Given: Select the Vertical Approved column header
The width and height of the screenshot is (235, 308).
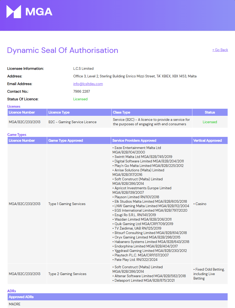Looking at the screenshot, I should pyautogui.click(x=208, y=141).
